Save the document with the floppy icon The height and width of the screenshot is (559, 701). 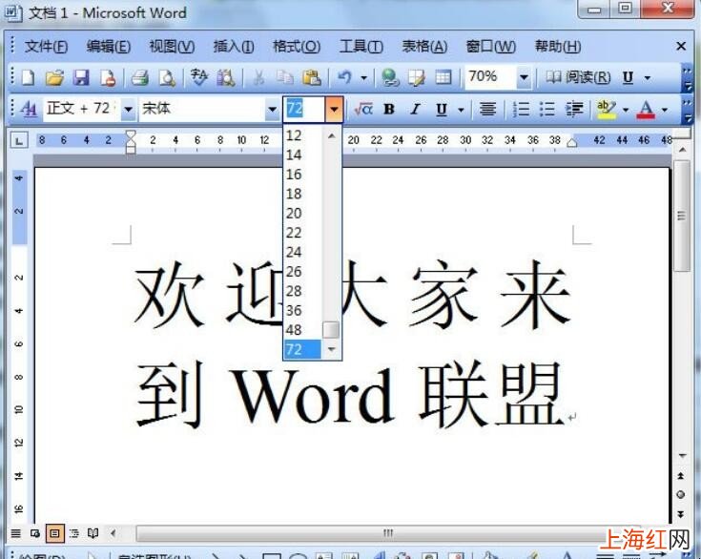tap(81, 78)
